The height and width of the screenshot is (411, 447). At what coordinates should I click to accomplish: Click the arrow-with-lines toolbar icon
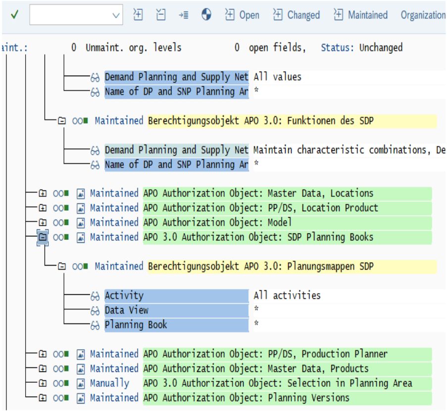(184, 15)
